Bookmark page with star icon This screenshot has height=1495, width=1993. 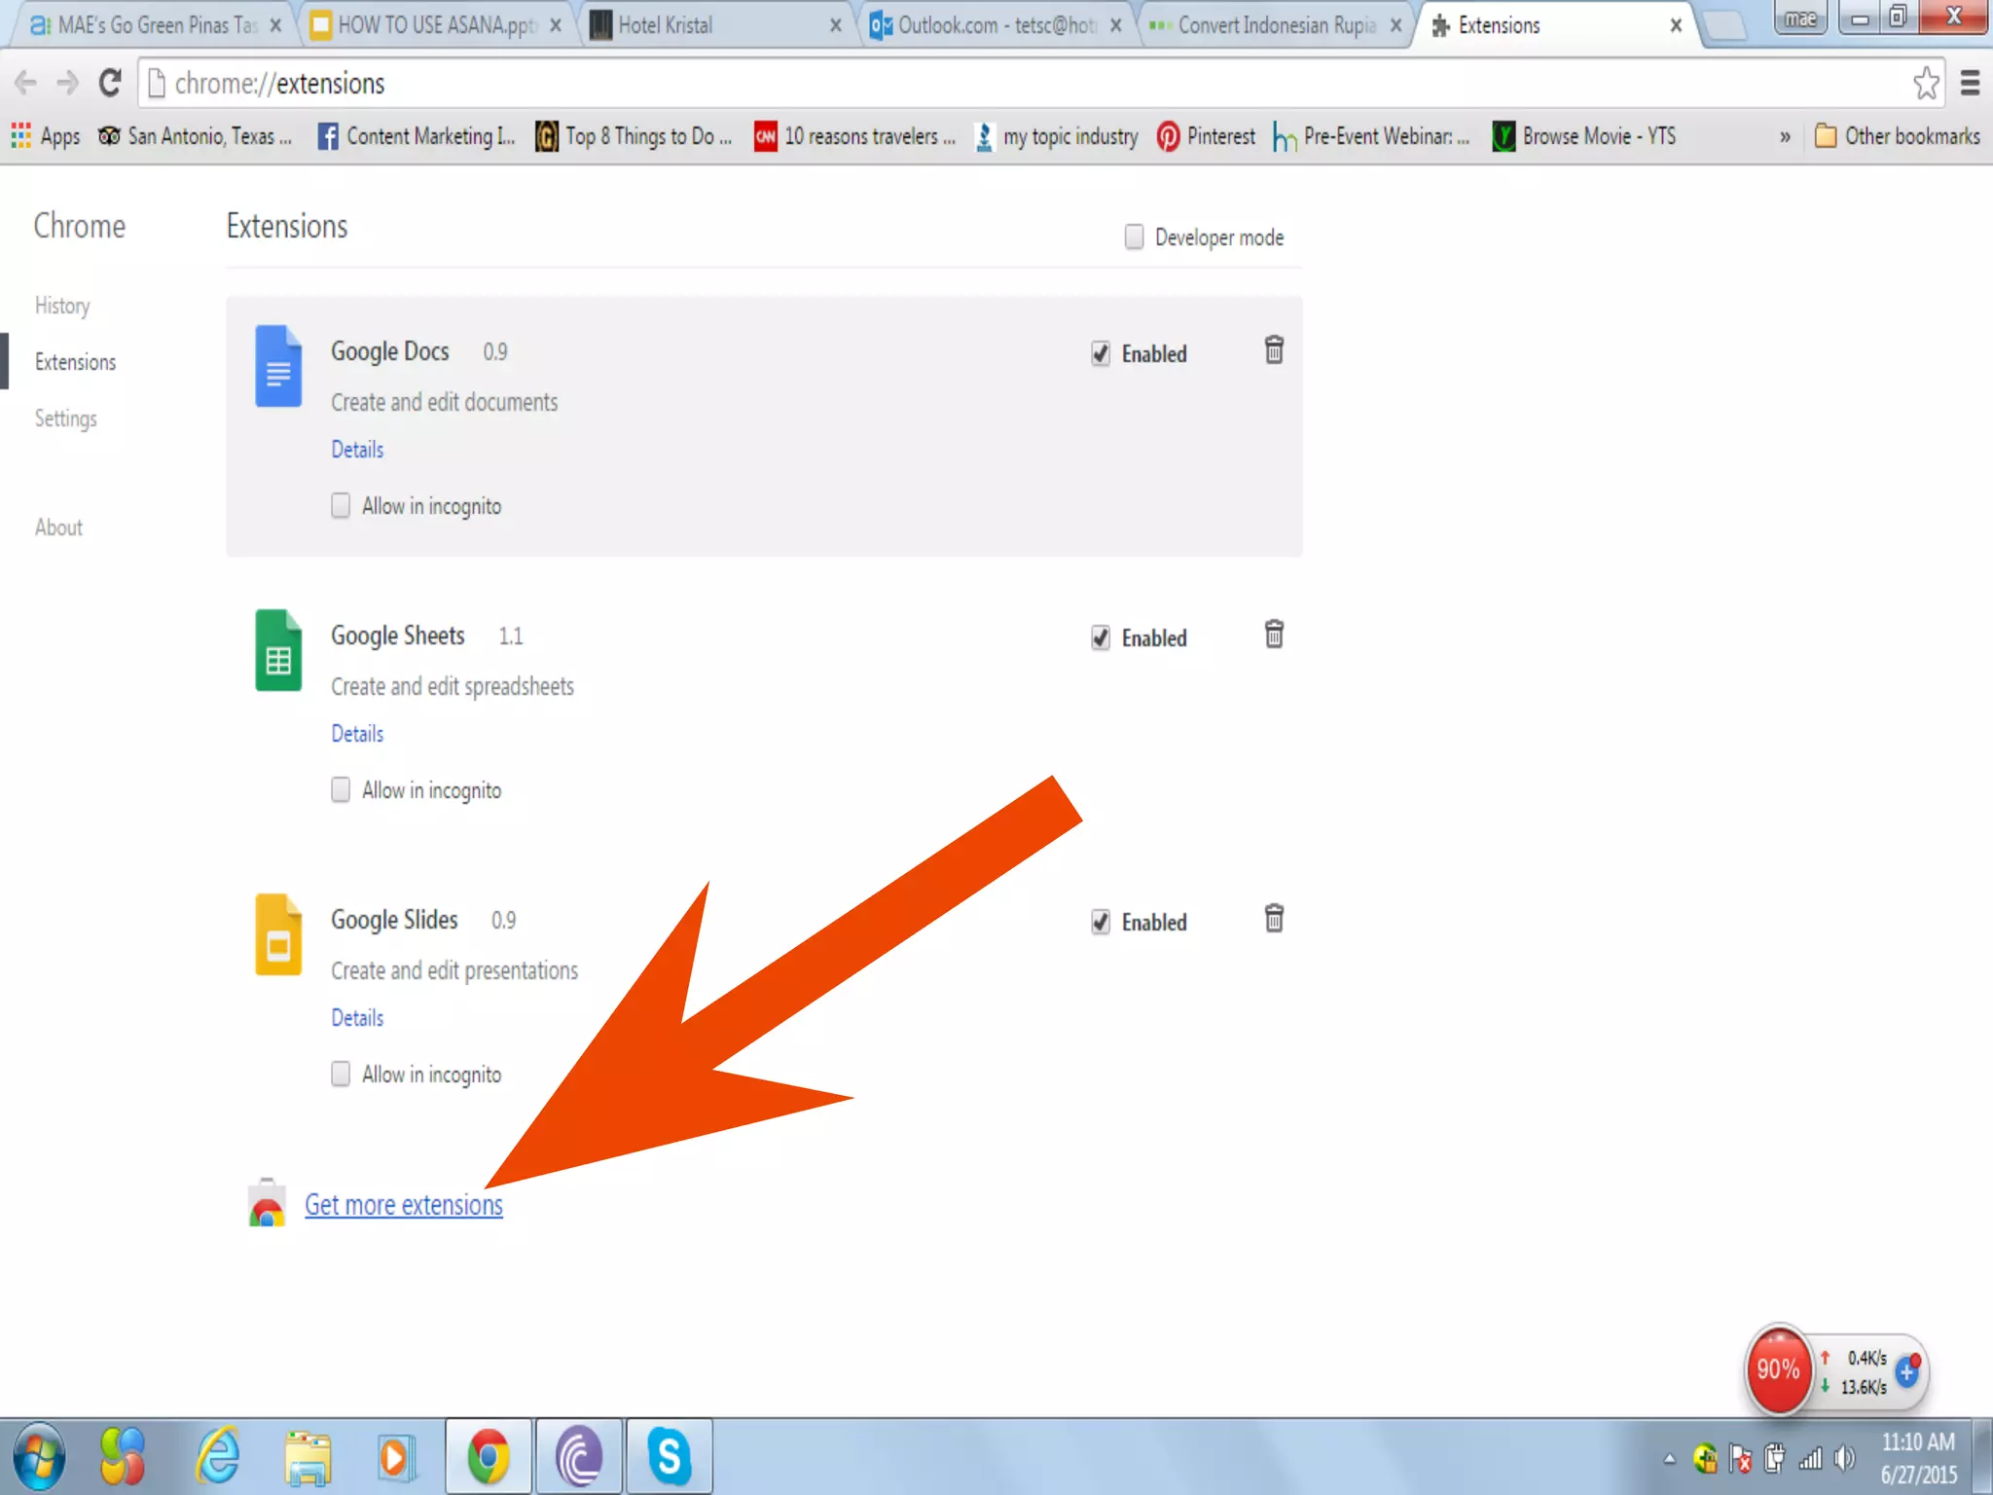pos(1925,84)
